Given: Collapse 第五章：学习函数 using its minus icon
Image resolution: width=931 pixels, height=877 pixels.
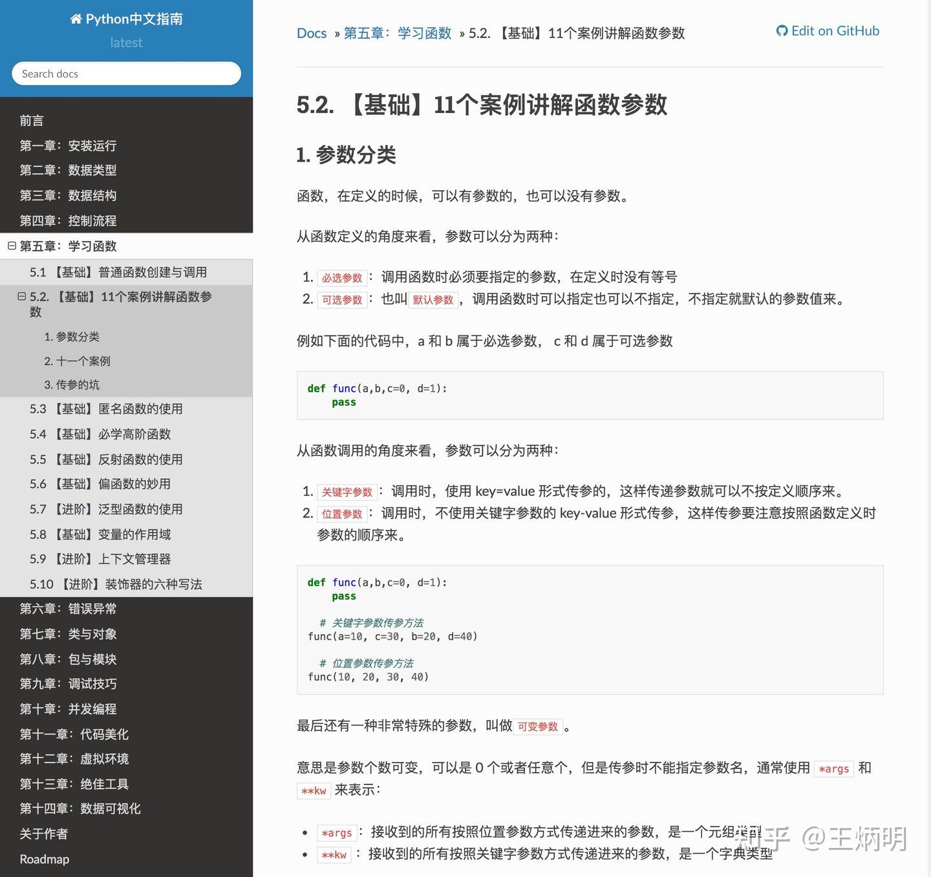Looking at the screenshot, I should coord(12,246).
